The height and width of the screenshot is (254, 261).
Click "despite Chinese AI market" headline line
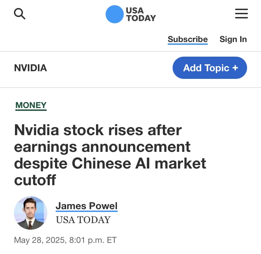pos(110,163)
